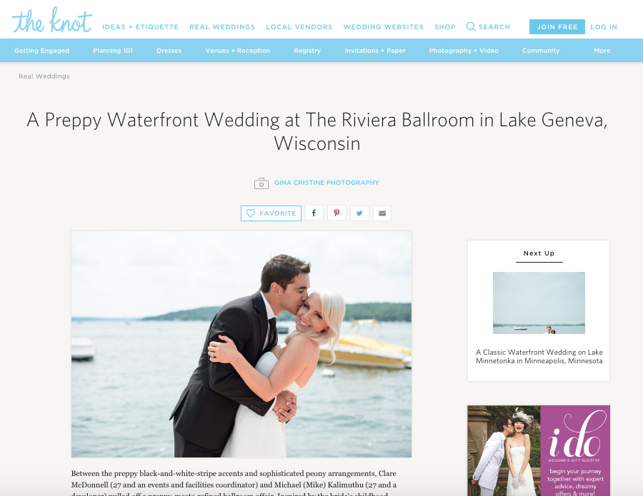Email the article using the envelope icon

click(382, 213)
